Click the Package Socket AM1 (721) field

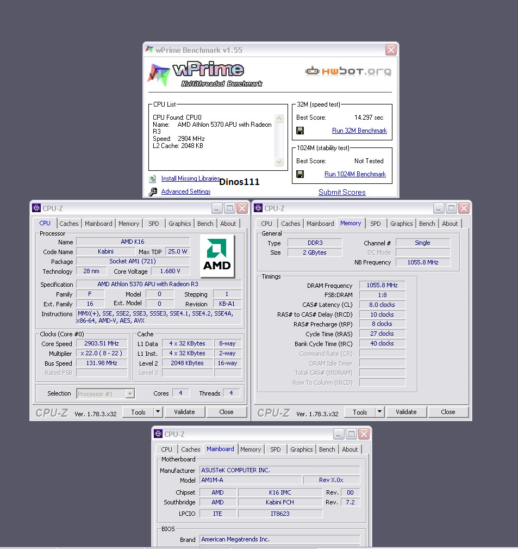click(133, 261)
